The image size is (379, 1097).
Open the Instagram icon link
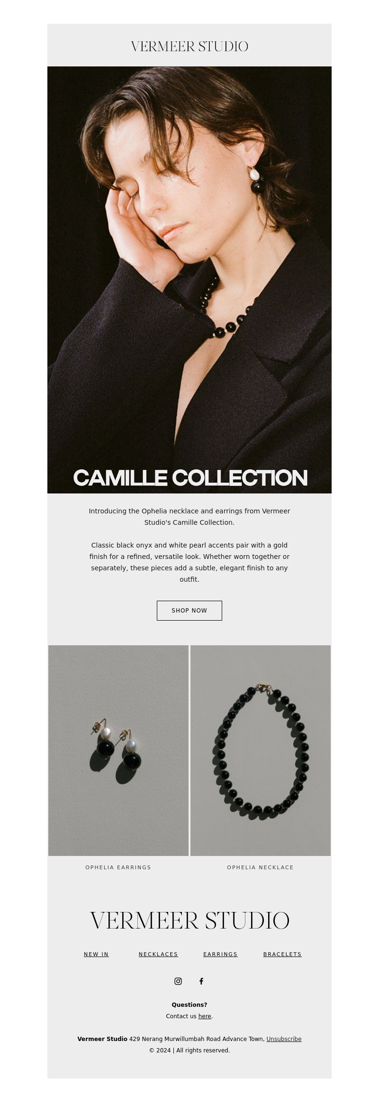click(178, 981)
